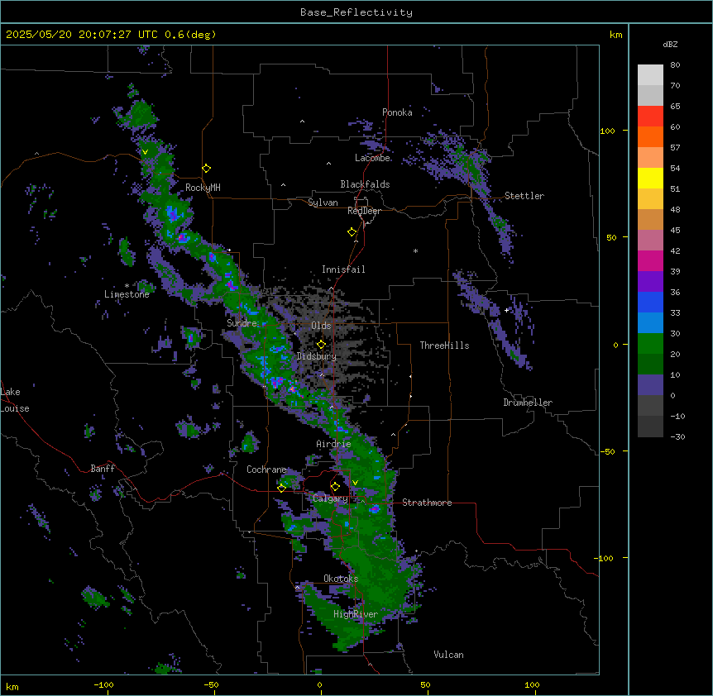
Task: Click the Drumheller label
Action: 528,403
